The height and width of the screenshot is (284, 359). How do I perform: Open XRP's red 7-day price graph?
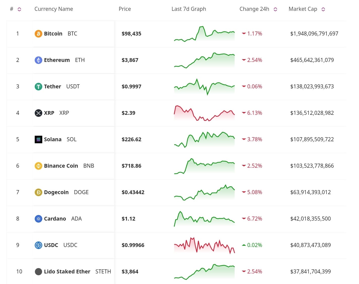(204, 113)
